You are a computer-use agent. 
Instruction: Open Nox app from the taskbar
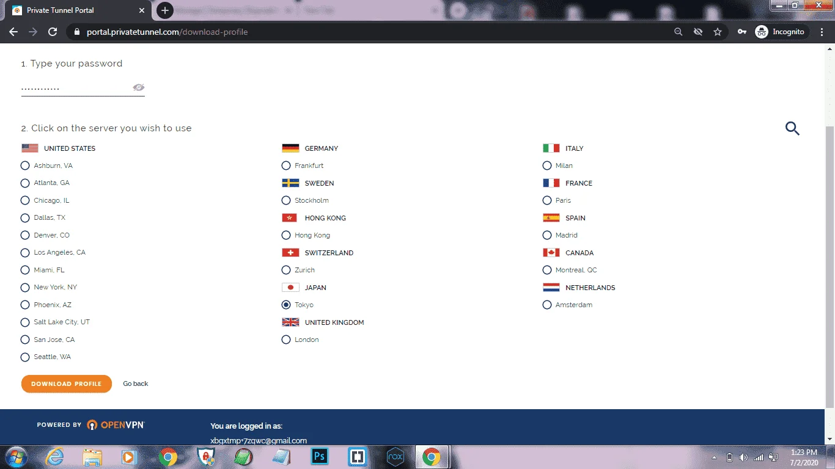395,457
